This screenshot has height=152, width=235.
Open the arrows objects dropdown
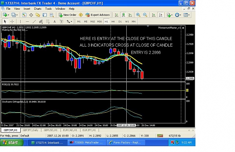click(x=69, y=21)
